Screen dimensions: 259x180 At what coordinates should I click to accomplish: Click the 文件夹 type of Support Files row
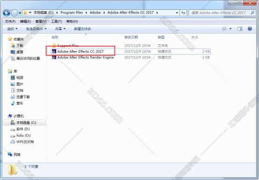(x=163, y=45)
